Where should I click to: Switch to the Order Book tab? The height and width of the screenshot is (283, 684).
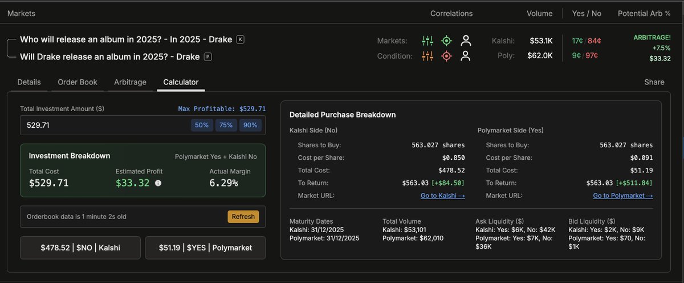click(x=78, y=82)
